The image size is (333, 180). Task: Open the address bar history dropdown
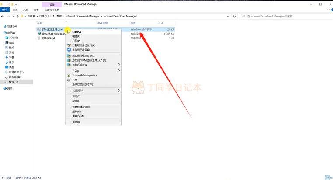click(x=228, y=16)
